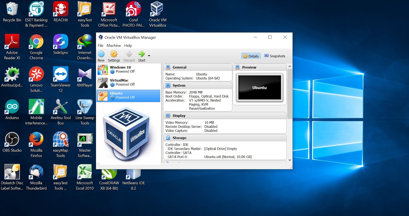Image resolution: width=409 pixels, height=216 pixels.
Task: Click the Ubuntu.vdi storage entry text
Action: (x=228, y=157)
